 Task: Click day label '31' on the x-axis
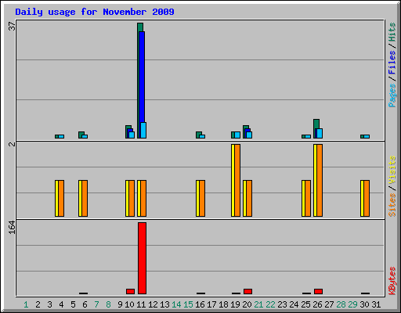click(x=376, y=304)
